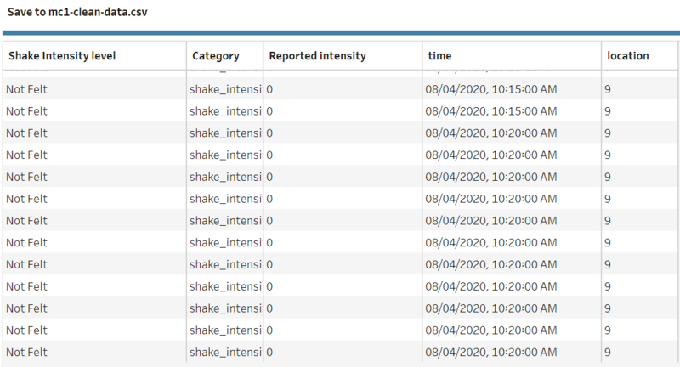Image resolution: width=680 pixels, height=367 pixels.
Task: Select the Category column header
Action: [x=224, y=55]
